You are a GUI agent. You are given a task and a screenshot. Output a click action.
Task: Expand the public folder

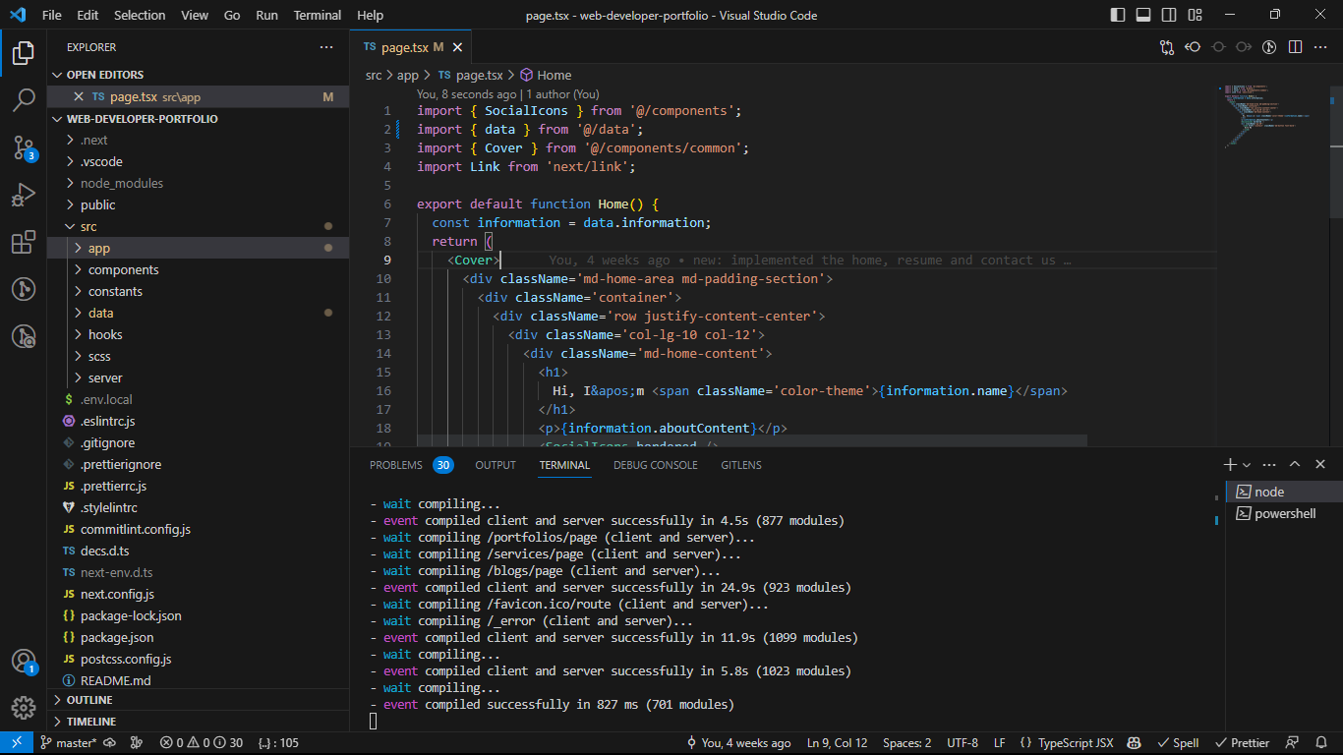click(x=198, y=204)
